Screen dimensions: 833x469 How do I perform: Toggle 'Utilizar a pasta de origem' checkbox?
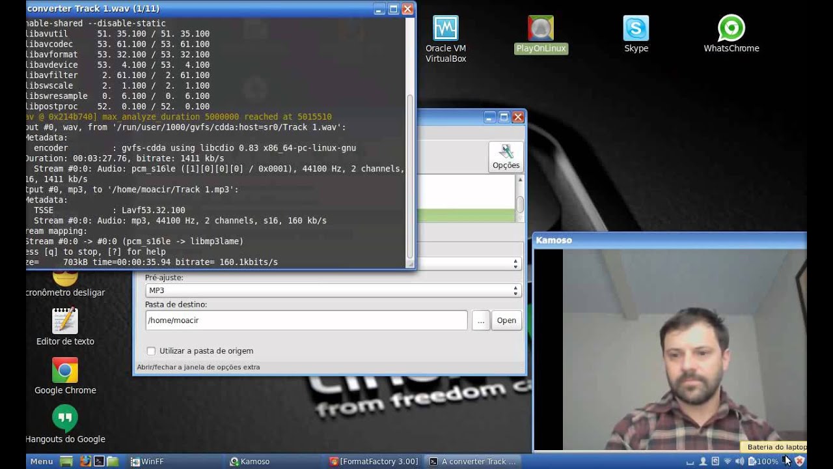click(x=151, y=351)
